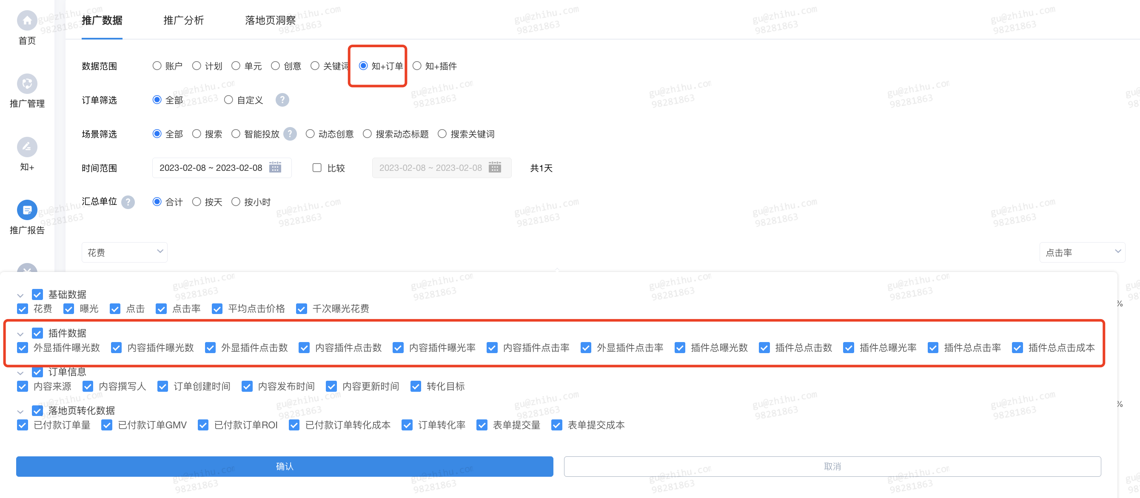Image resolution: width=1140 pixels, height=498 pixels.
Task: Open calendar icon in 时间范围 date field
Action: [x=275, y=167]
